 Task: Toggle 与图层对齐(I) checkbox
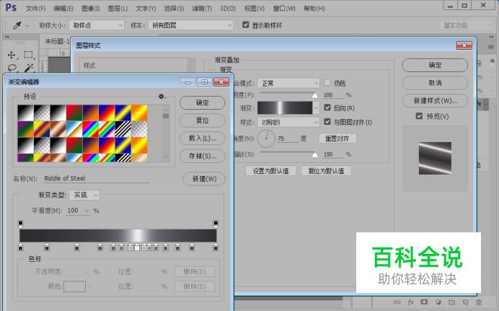pos(327,122)
